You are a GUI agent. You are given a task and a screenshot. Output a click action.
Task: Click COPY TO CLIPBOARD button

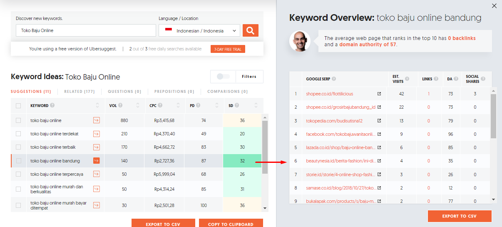coord(231,223)
